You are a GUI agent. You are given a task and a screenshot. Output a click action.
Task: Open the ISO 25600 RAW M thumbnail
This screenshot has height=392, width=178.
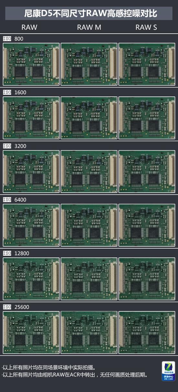point(89,333)
